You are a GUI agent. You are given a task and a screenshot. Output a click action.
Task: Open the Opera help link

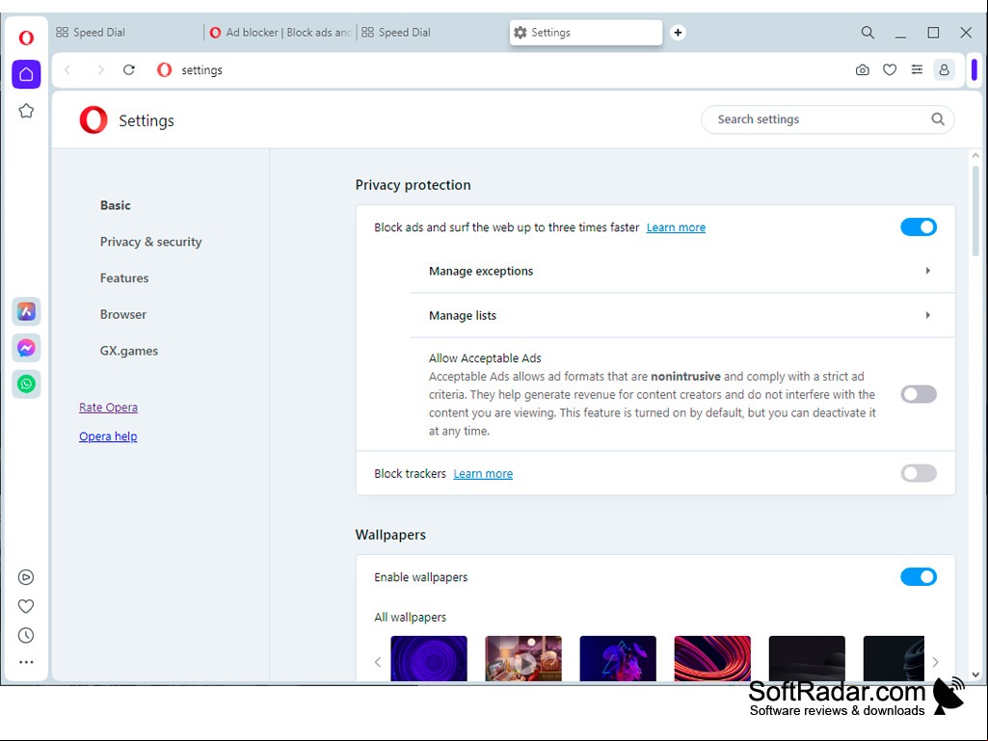[x=108, y=437]
